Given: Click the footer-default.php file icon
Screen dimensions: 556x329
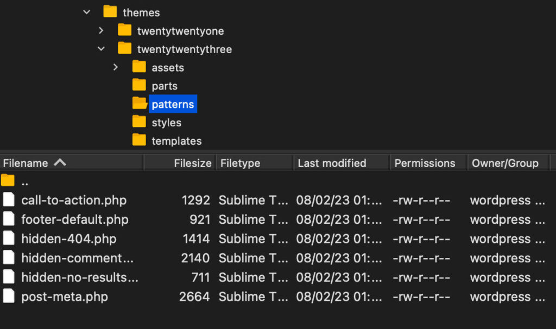Looking at the screenshot, I should [9, 220].
